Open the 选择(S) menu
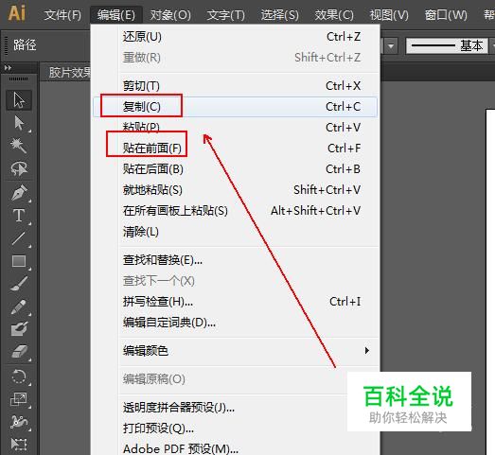Viewport: 495px width, 455px height. pos(280,15)
